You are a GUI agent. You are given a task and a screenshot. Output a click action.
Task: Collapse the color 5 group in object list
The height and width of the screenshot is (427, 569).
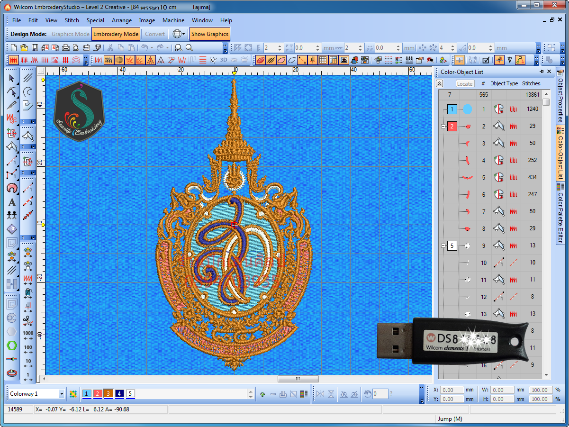click(443, 246)
